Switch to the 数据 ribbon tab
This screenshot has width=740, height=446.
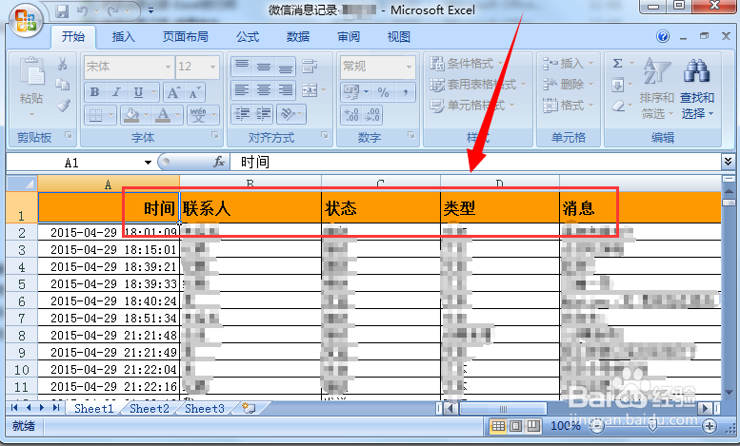click(x=298, y=37)
